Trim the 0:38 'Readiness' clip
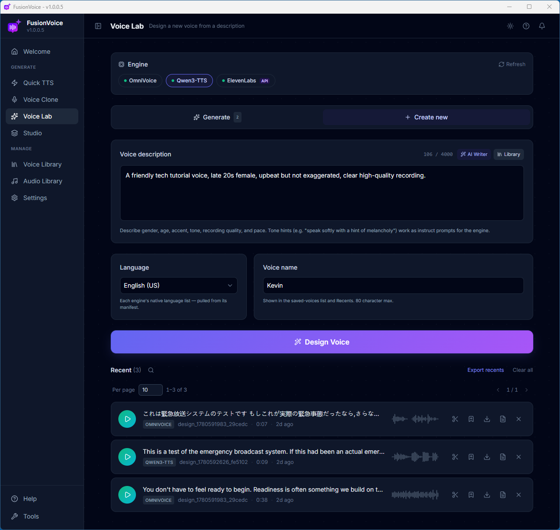 (x=455, y=495)
